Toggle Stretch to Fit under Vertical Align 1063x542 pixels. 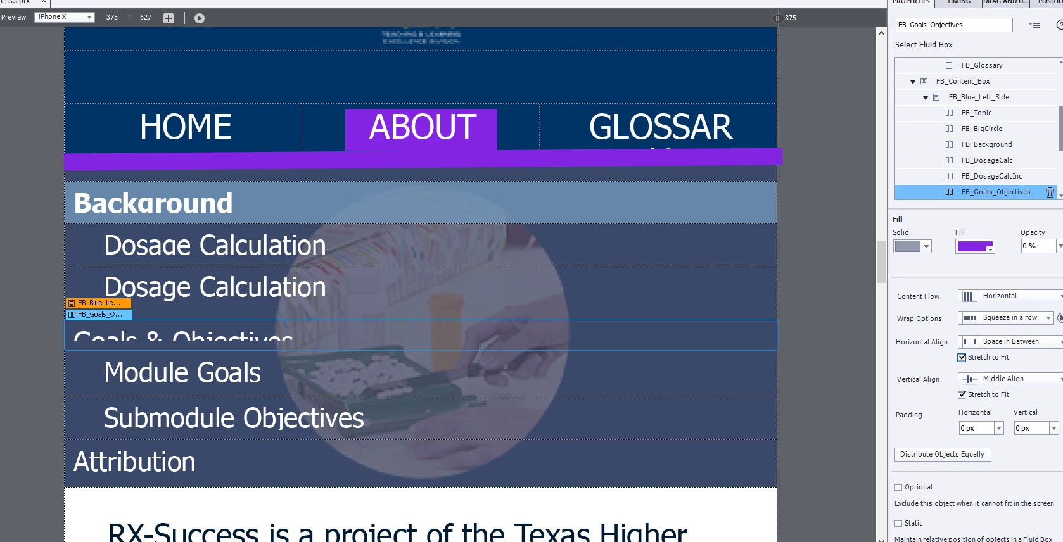point(962,394)
